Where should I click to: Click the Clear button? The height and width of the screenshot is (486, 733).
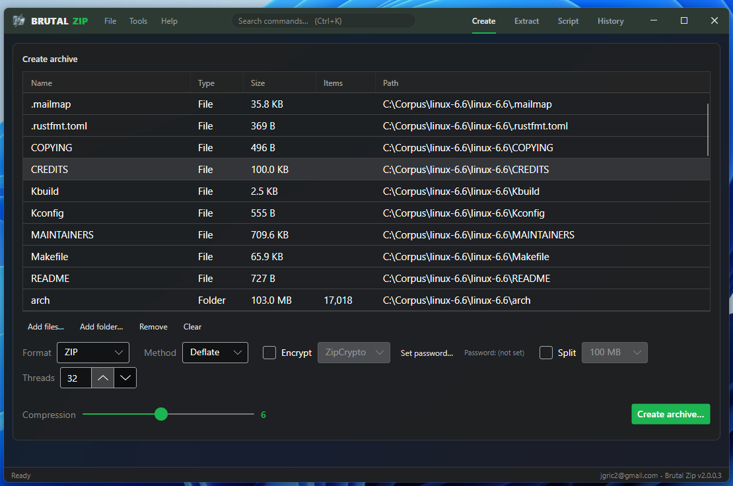192,327
